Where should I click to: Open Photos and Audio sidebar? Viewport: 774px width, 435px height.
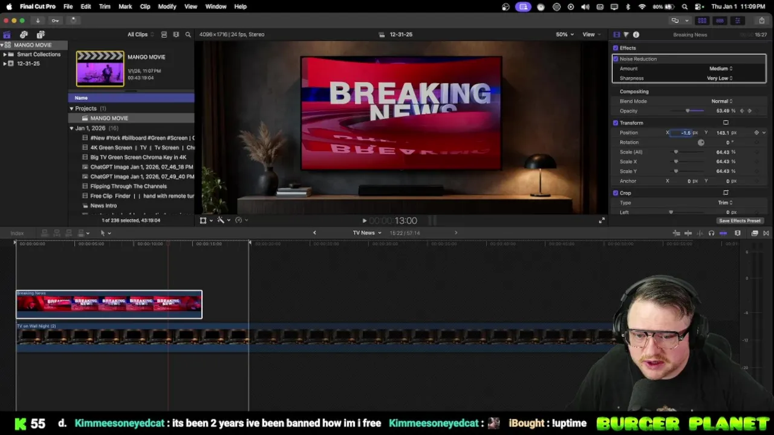click(x=24, y=34)
